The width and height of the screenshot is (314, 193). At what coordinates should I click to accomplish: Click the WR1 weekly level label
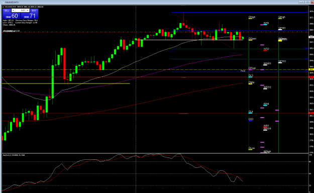point(266,126)
